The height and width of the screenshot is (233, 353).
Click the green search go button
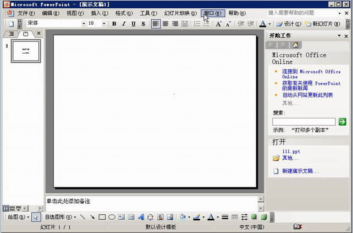pyautogui.click(x=343, y=121)
